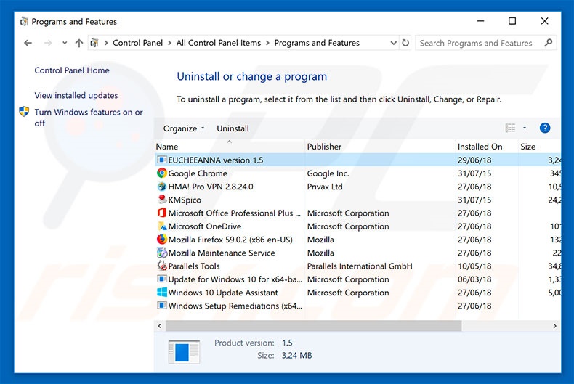The image size is (574, 384).
Task: Select the Microsoft OneDrive icon
Action: 162,226
